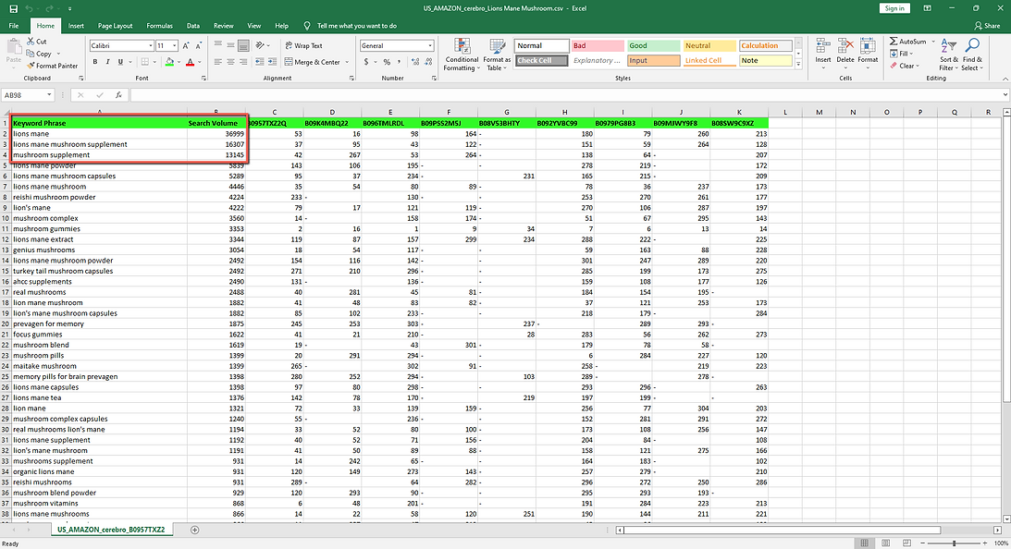This screenshot has width=1011, height=549.
Task: Click the Insert Function fx icon
Action: point(118,94)
